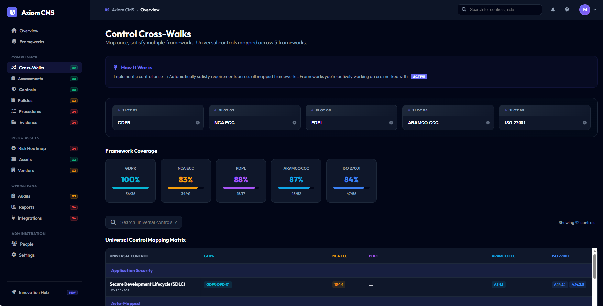Open the Frameworks menu item
This screenshot has height=306, width=603.
coord(31,42)
